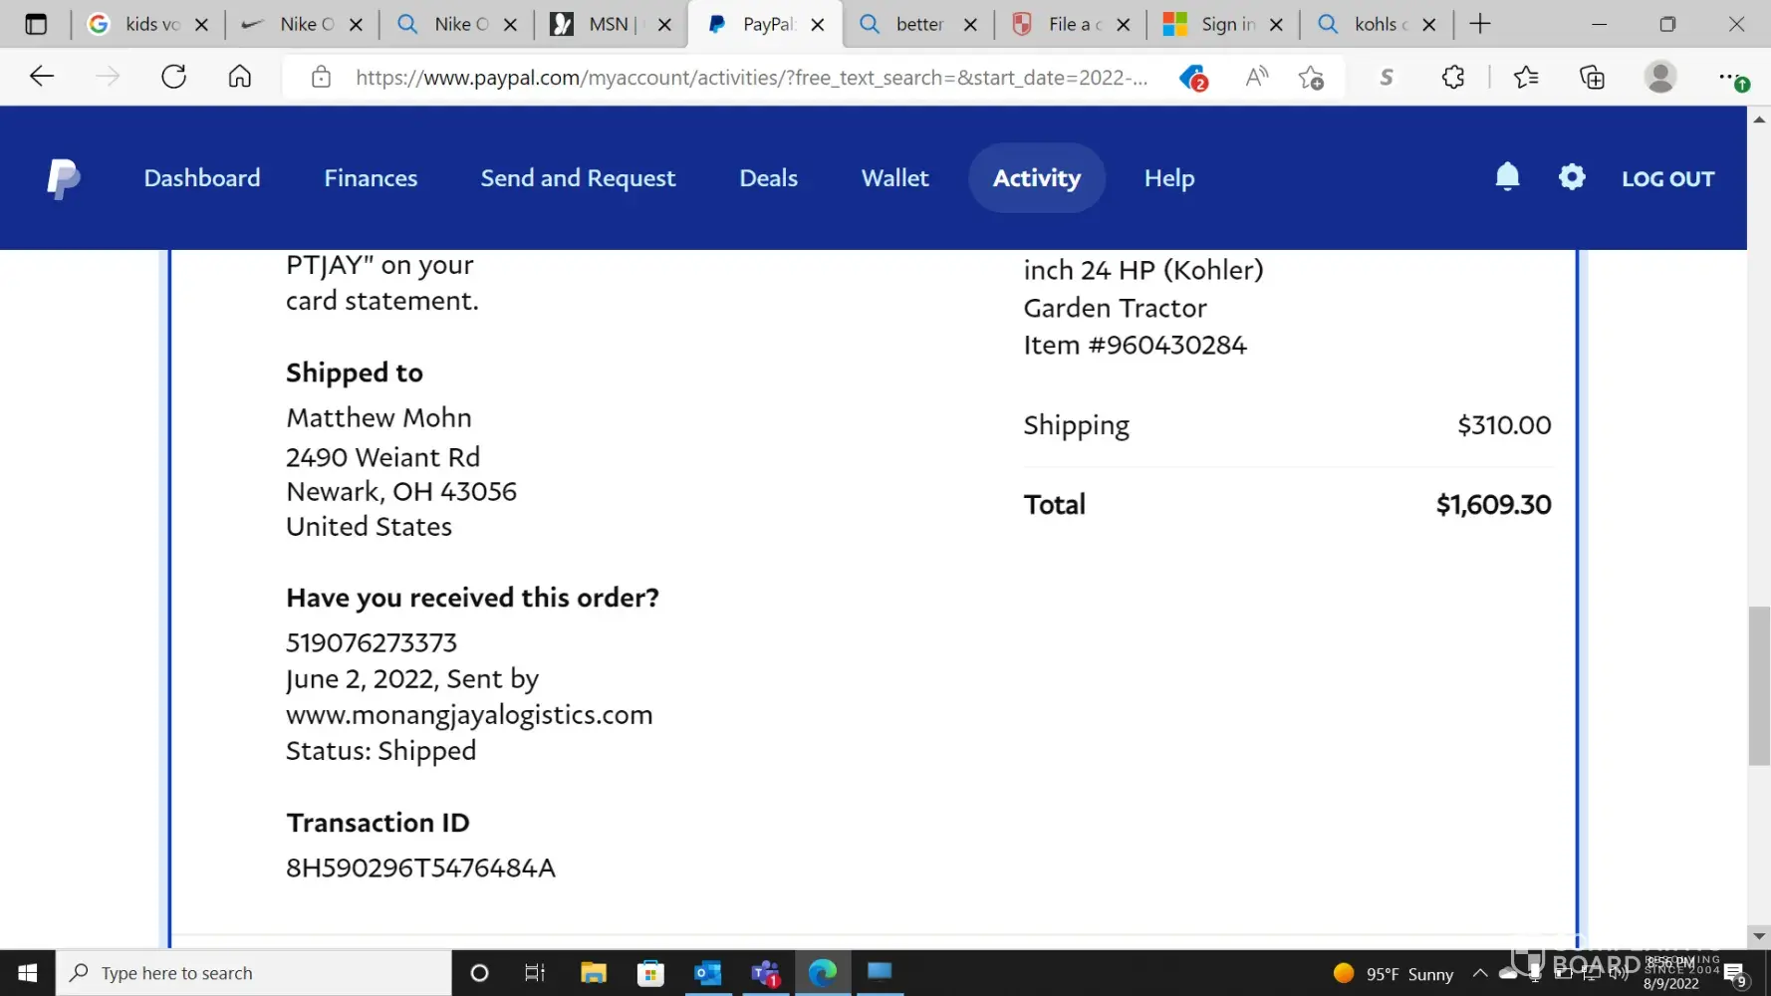The height and width of the screenshot is (996, 1771).
Task: Go to the browser home page
Action: coord(240,77)
